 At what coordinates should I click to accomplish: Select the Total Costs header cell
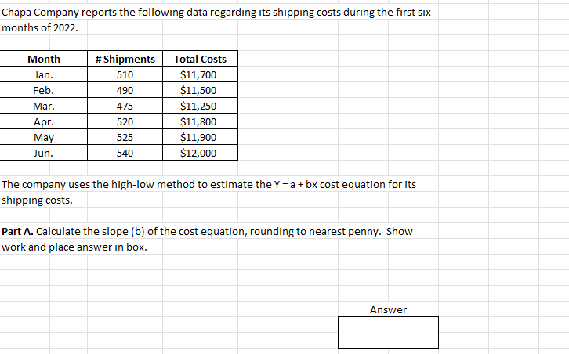point(200,59)
